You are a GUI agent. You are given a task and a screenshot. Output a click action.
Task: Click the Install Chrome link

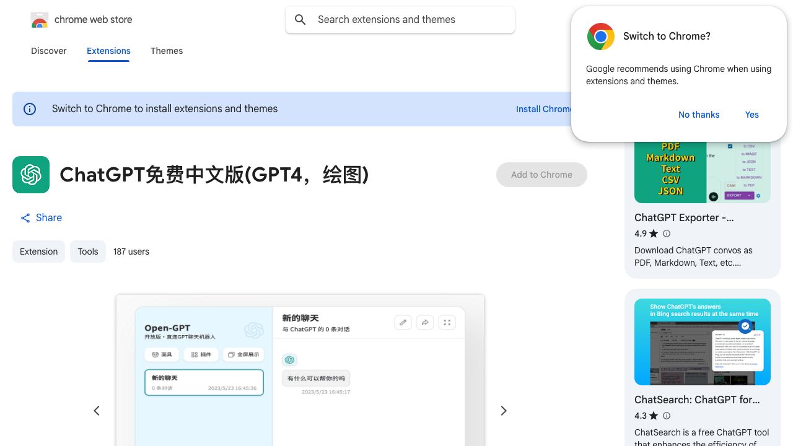click(x=545, y=109)
